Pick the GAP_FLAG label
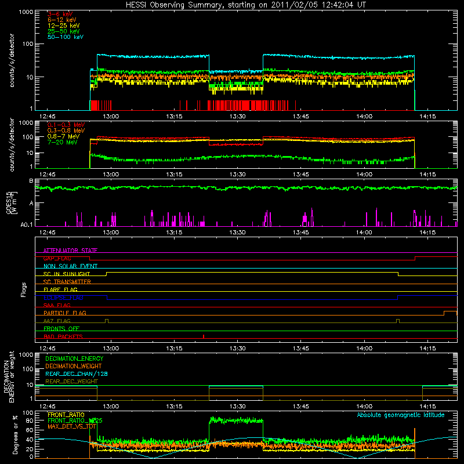Viewport: 464px width, 464px height. pyautogui.click(x=57, y=258)
